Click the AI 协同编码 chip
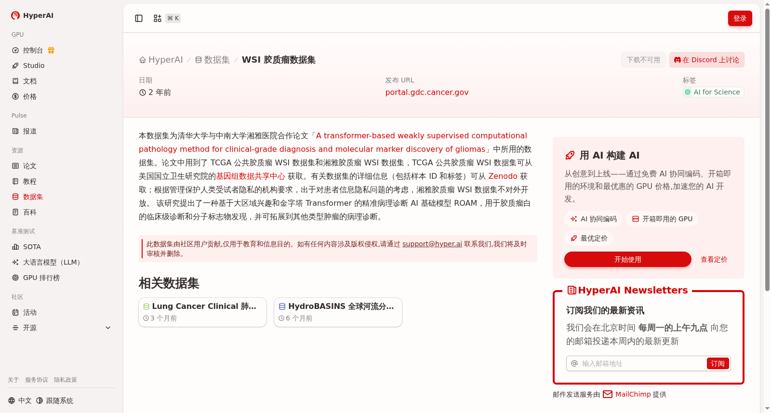This screenshot has height=413, width=771. coord(593,219)
